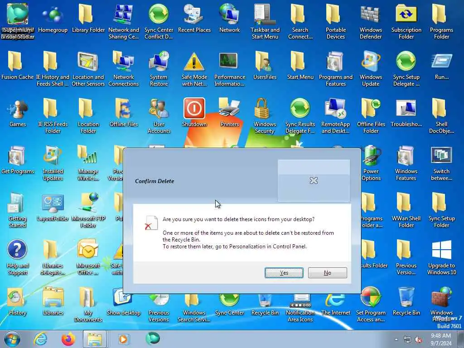This screenshot has height=348, width=464.
Task: Select the Windows Defender icon
Action: tap(371, 22)
